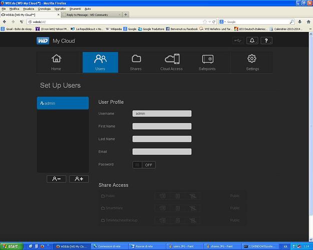This screenshot has height=250, width=313.
Task: Open the File menu in Firefox
Action: (4, 9)
